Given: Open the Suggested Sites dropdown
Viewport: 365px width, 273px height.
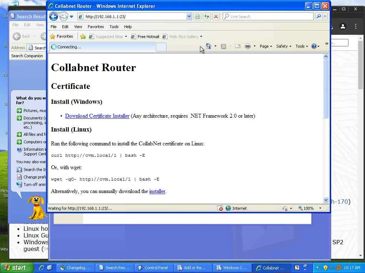Looking at the screenshot, I should coord(108,37).
